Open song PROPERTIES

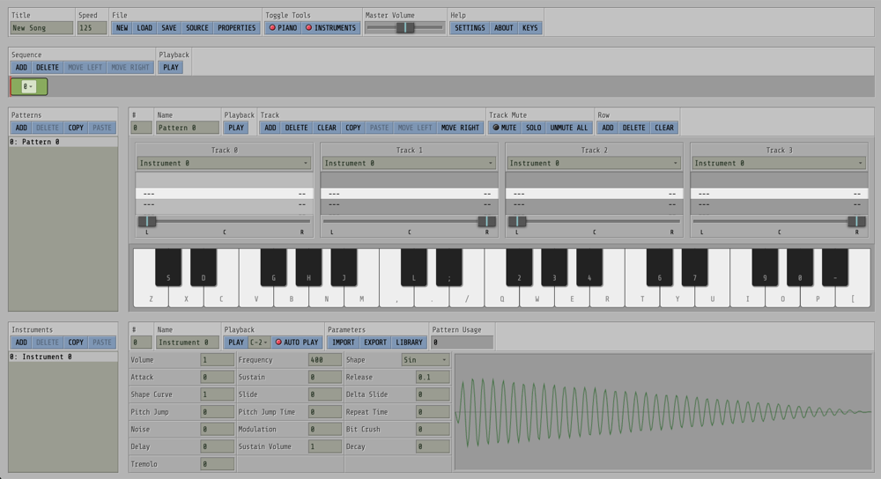coord(236,27)
